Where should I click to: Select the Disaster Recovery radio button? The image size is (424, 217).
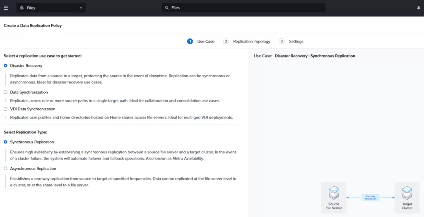coord(6,66)
